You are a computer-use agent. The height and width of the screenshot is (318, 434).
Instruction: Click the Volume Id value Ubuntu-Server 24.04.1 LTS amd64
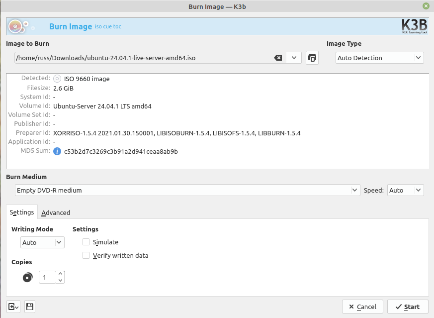[102, 106]
